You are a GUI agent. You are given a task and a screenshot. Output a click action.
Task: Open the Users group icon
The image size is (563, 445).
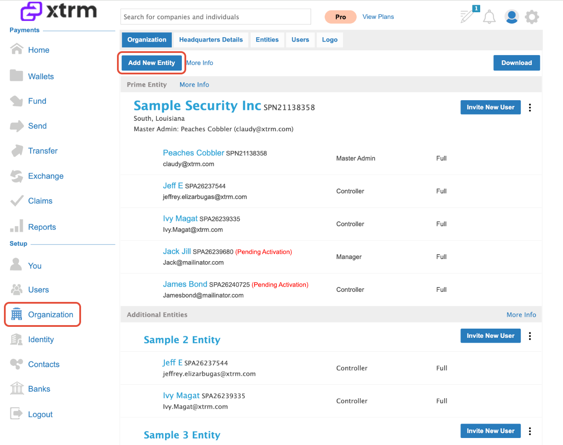point(17,290)
